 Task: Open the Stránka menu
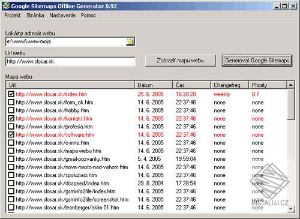pyautogui.click(x=35, y=16)
